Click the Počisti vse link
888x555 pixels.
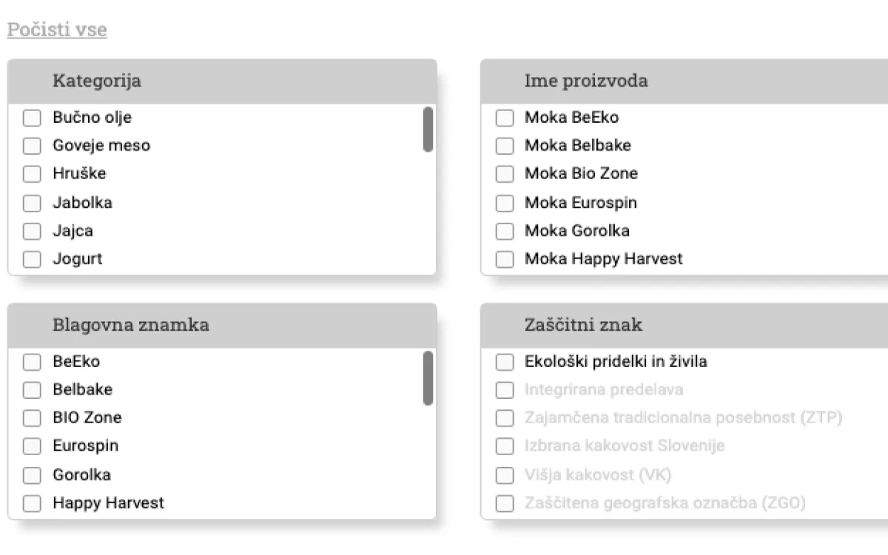(56, 29)
